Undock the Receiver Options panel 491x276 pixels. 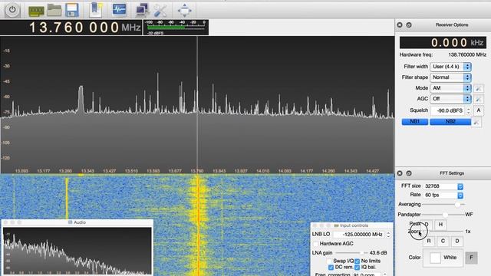(x=409, y=25)
